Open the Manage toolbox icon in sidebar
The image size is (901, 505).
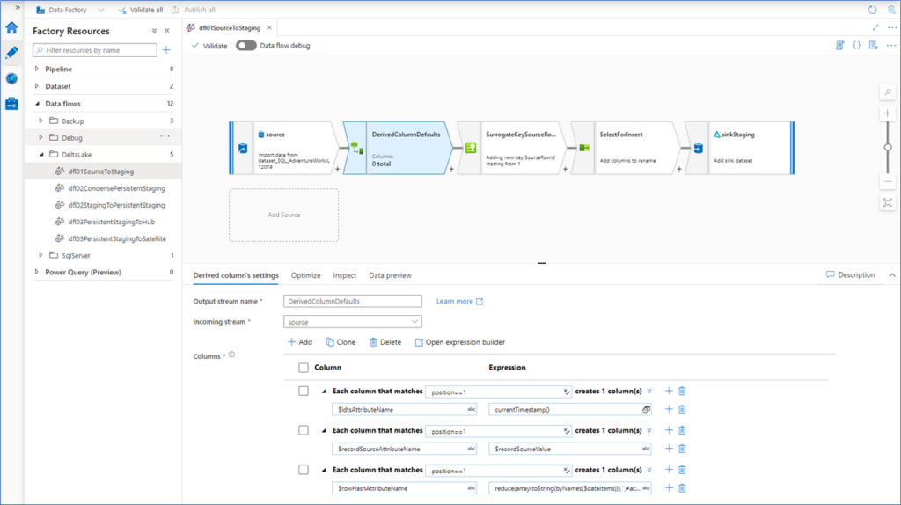(x=11, y=104)
